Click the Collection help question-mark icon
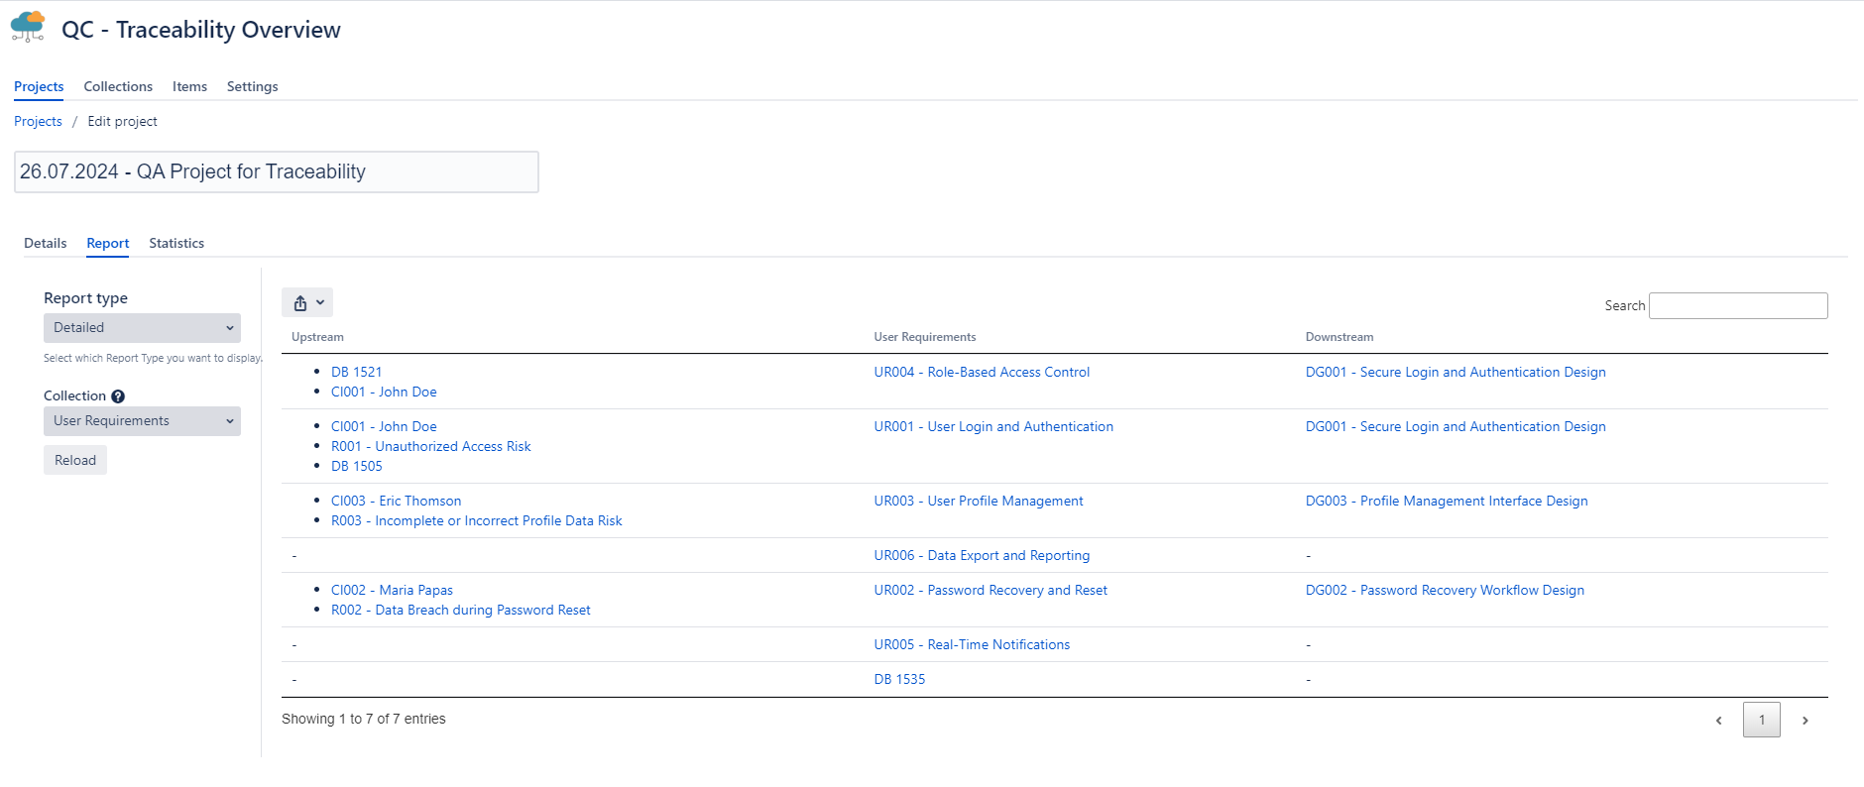 coord(118,396)
